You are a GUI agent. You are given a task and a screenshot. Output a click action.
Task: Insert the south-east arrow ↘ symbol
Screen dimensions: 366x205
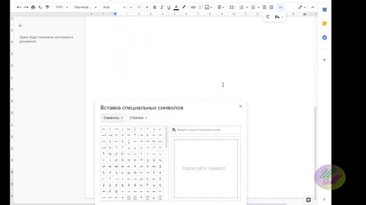154,129
